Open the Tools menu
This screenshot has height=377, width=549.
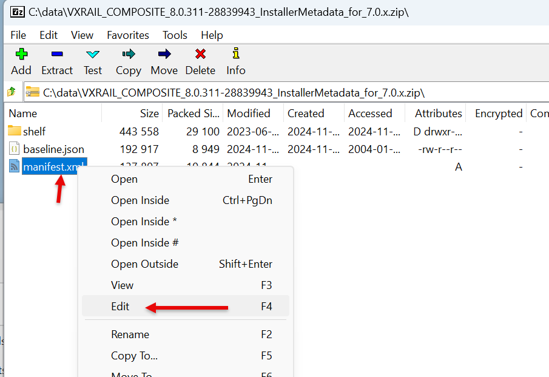point(175,35)
